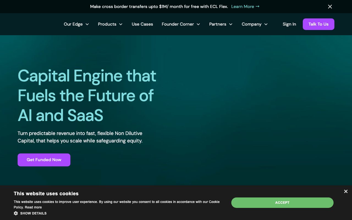Click the "Capital Engine that Fuels the Future" heading
This screenshot has width=352, height=220.
87,95
